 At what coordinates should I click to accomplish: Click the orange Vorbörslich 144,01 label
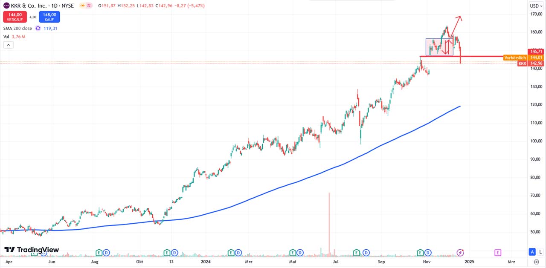coord(523,58)
